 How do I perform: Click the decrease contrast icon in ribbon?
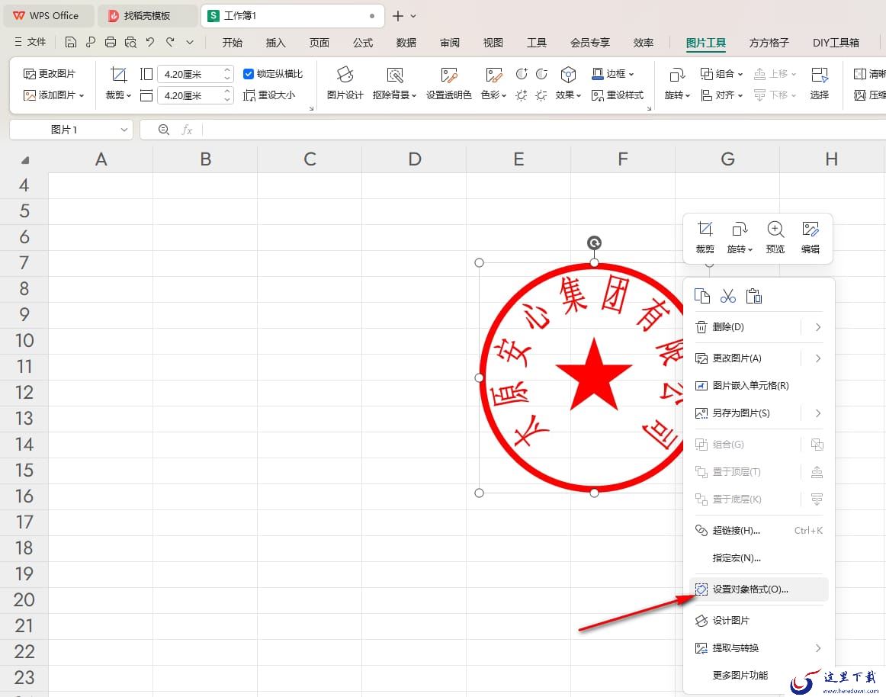click(x=541, y=73)
